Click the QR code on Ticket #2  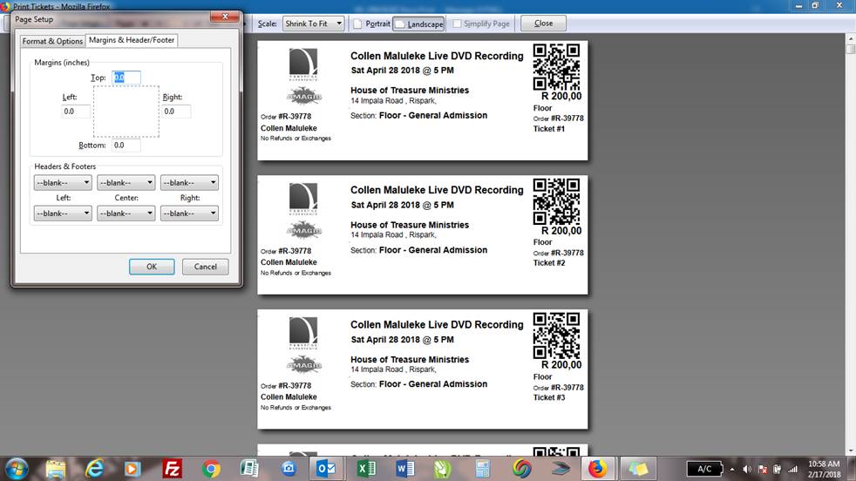tap(556, 201)
